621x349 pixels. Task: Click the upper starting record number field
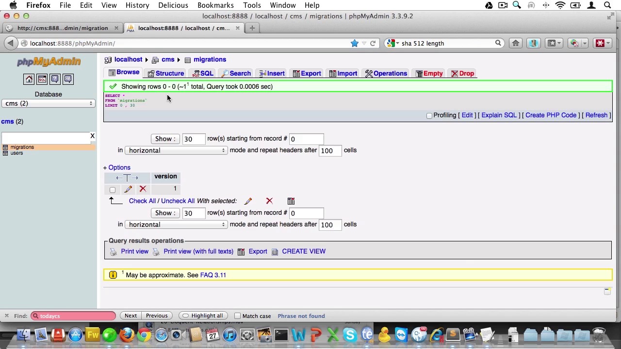coord(306,139)
